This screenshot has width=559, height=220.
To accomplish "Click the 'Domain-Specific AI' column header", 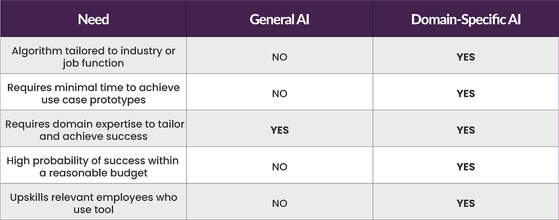I will coord(466,19).
